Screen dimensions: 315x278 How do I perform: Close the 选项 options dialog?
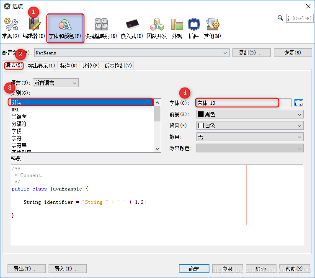pyautogui.click(x=308, y=6)
